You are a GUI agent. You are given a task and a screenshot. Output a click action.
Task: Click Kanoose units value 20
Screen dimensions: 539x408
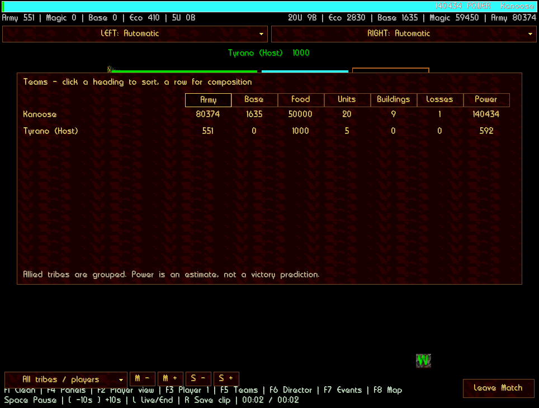click(347, 114)
